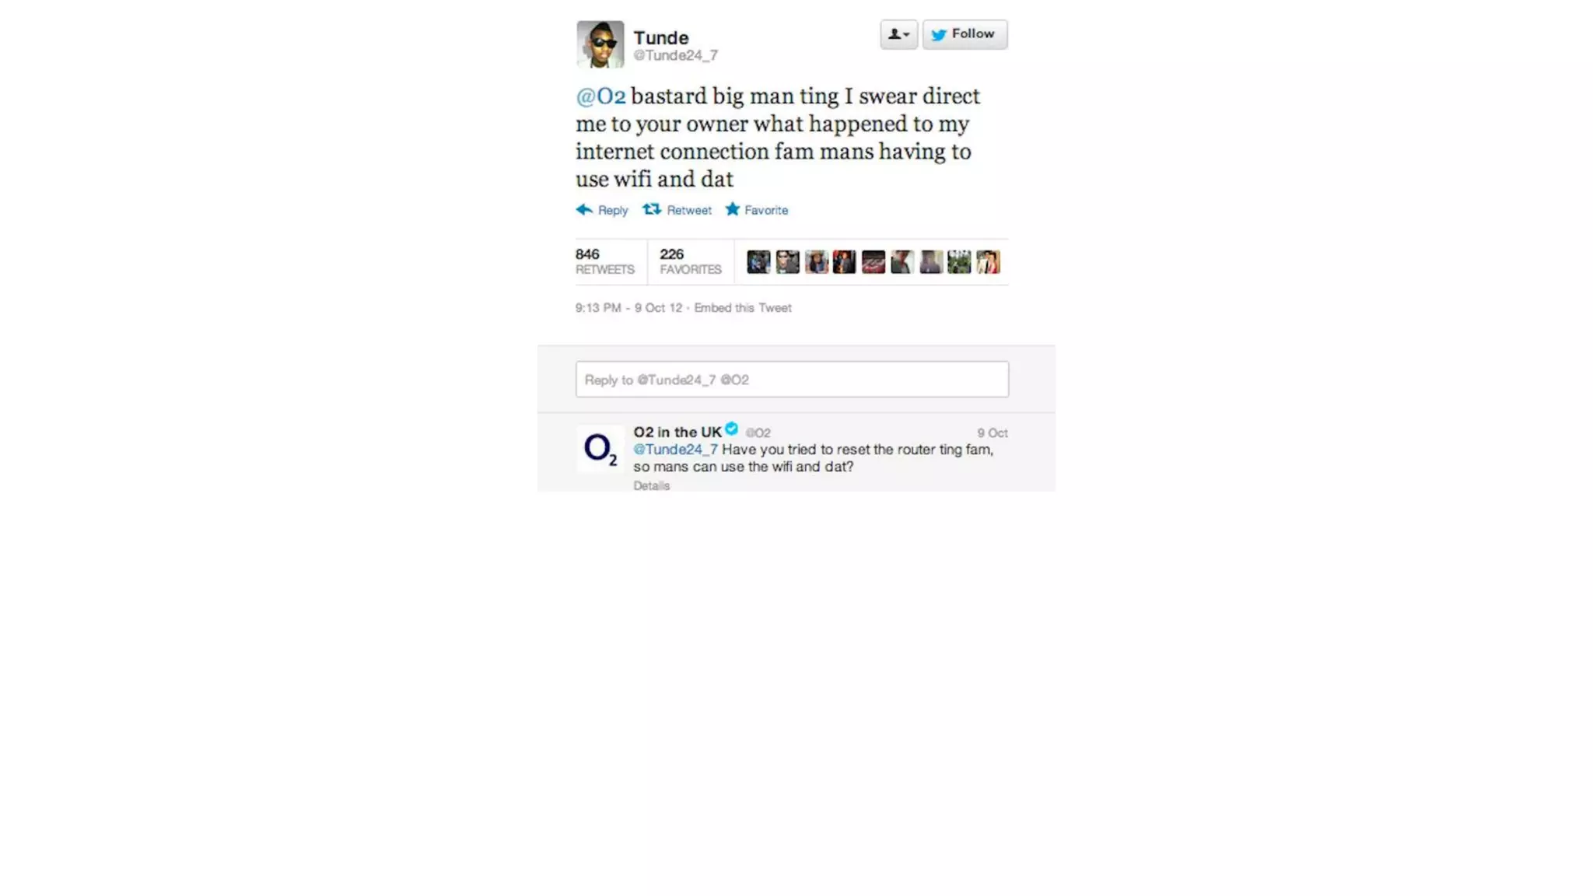Click the verified badge next to O2
The height and width of the screenshot is (896, 1593).
tap(731, 429)
